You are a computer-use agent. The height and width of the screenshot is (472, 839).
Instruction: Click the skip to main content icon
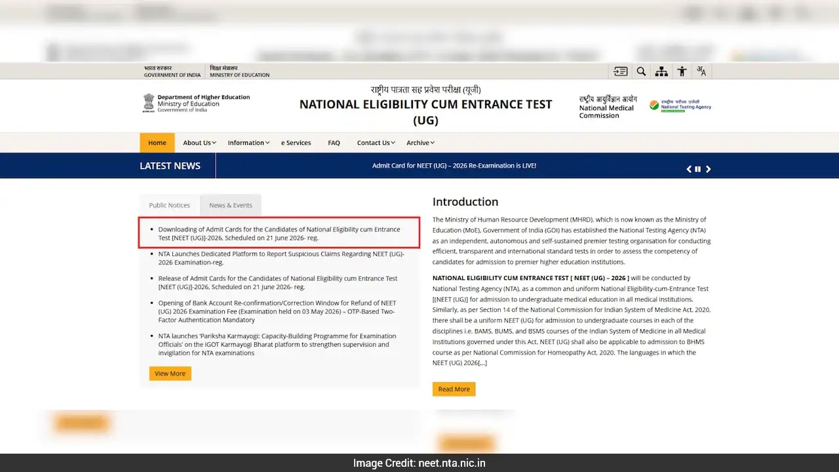point(621,71)
